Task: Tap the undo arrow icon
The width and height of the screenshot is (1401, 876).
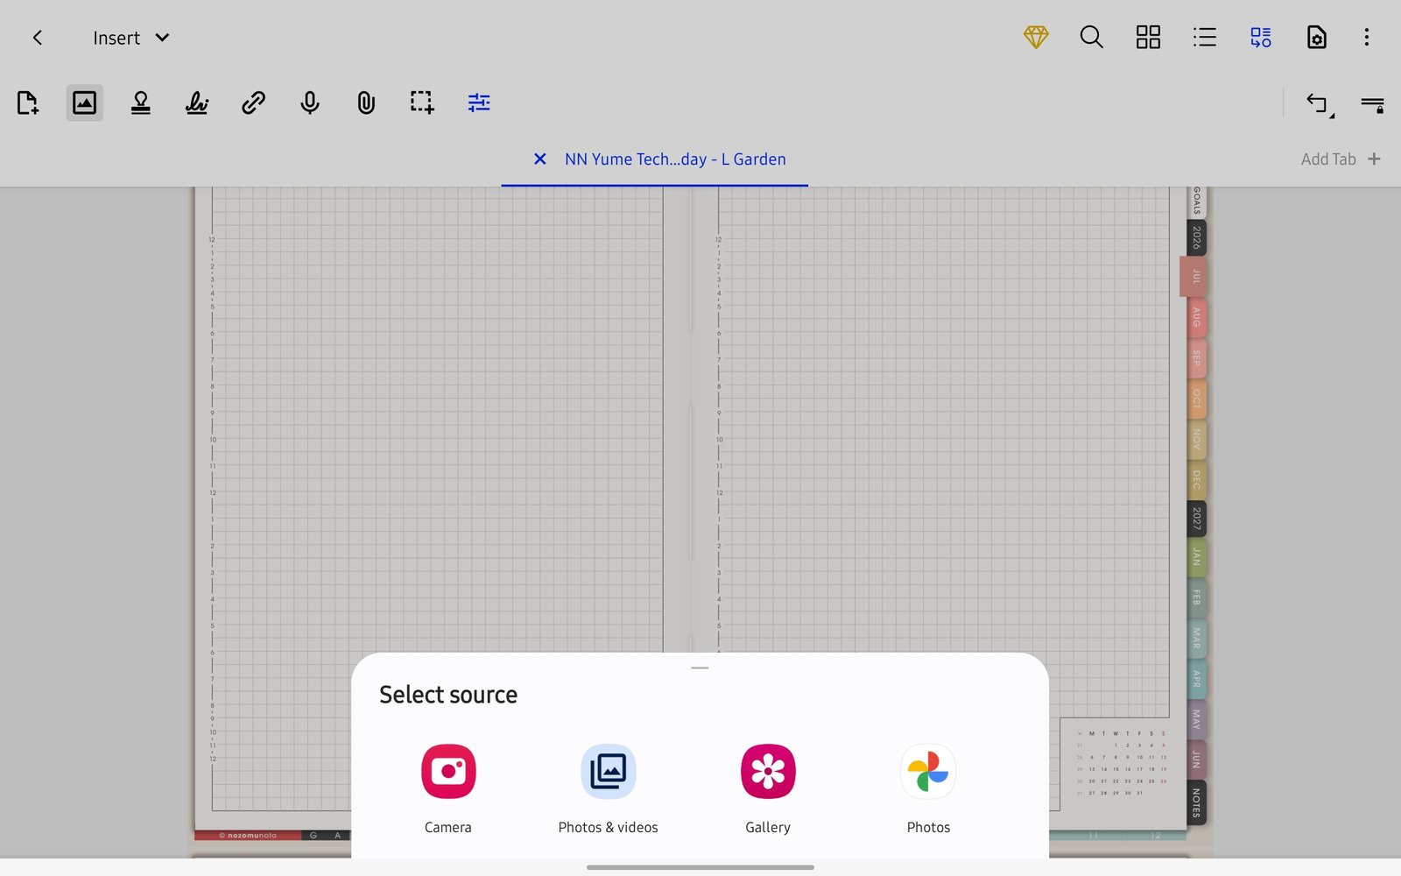Action: click(x=1319, y=104)
